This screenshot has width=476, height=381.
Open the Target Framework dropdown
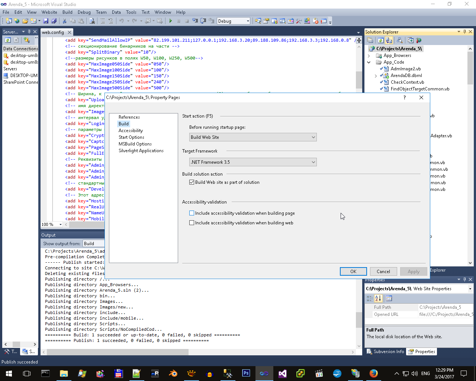point(253,162)
